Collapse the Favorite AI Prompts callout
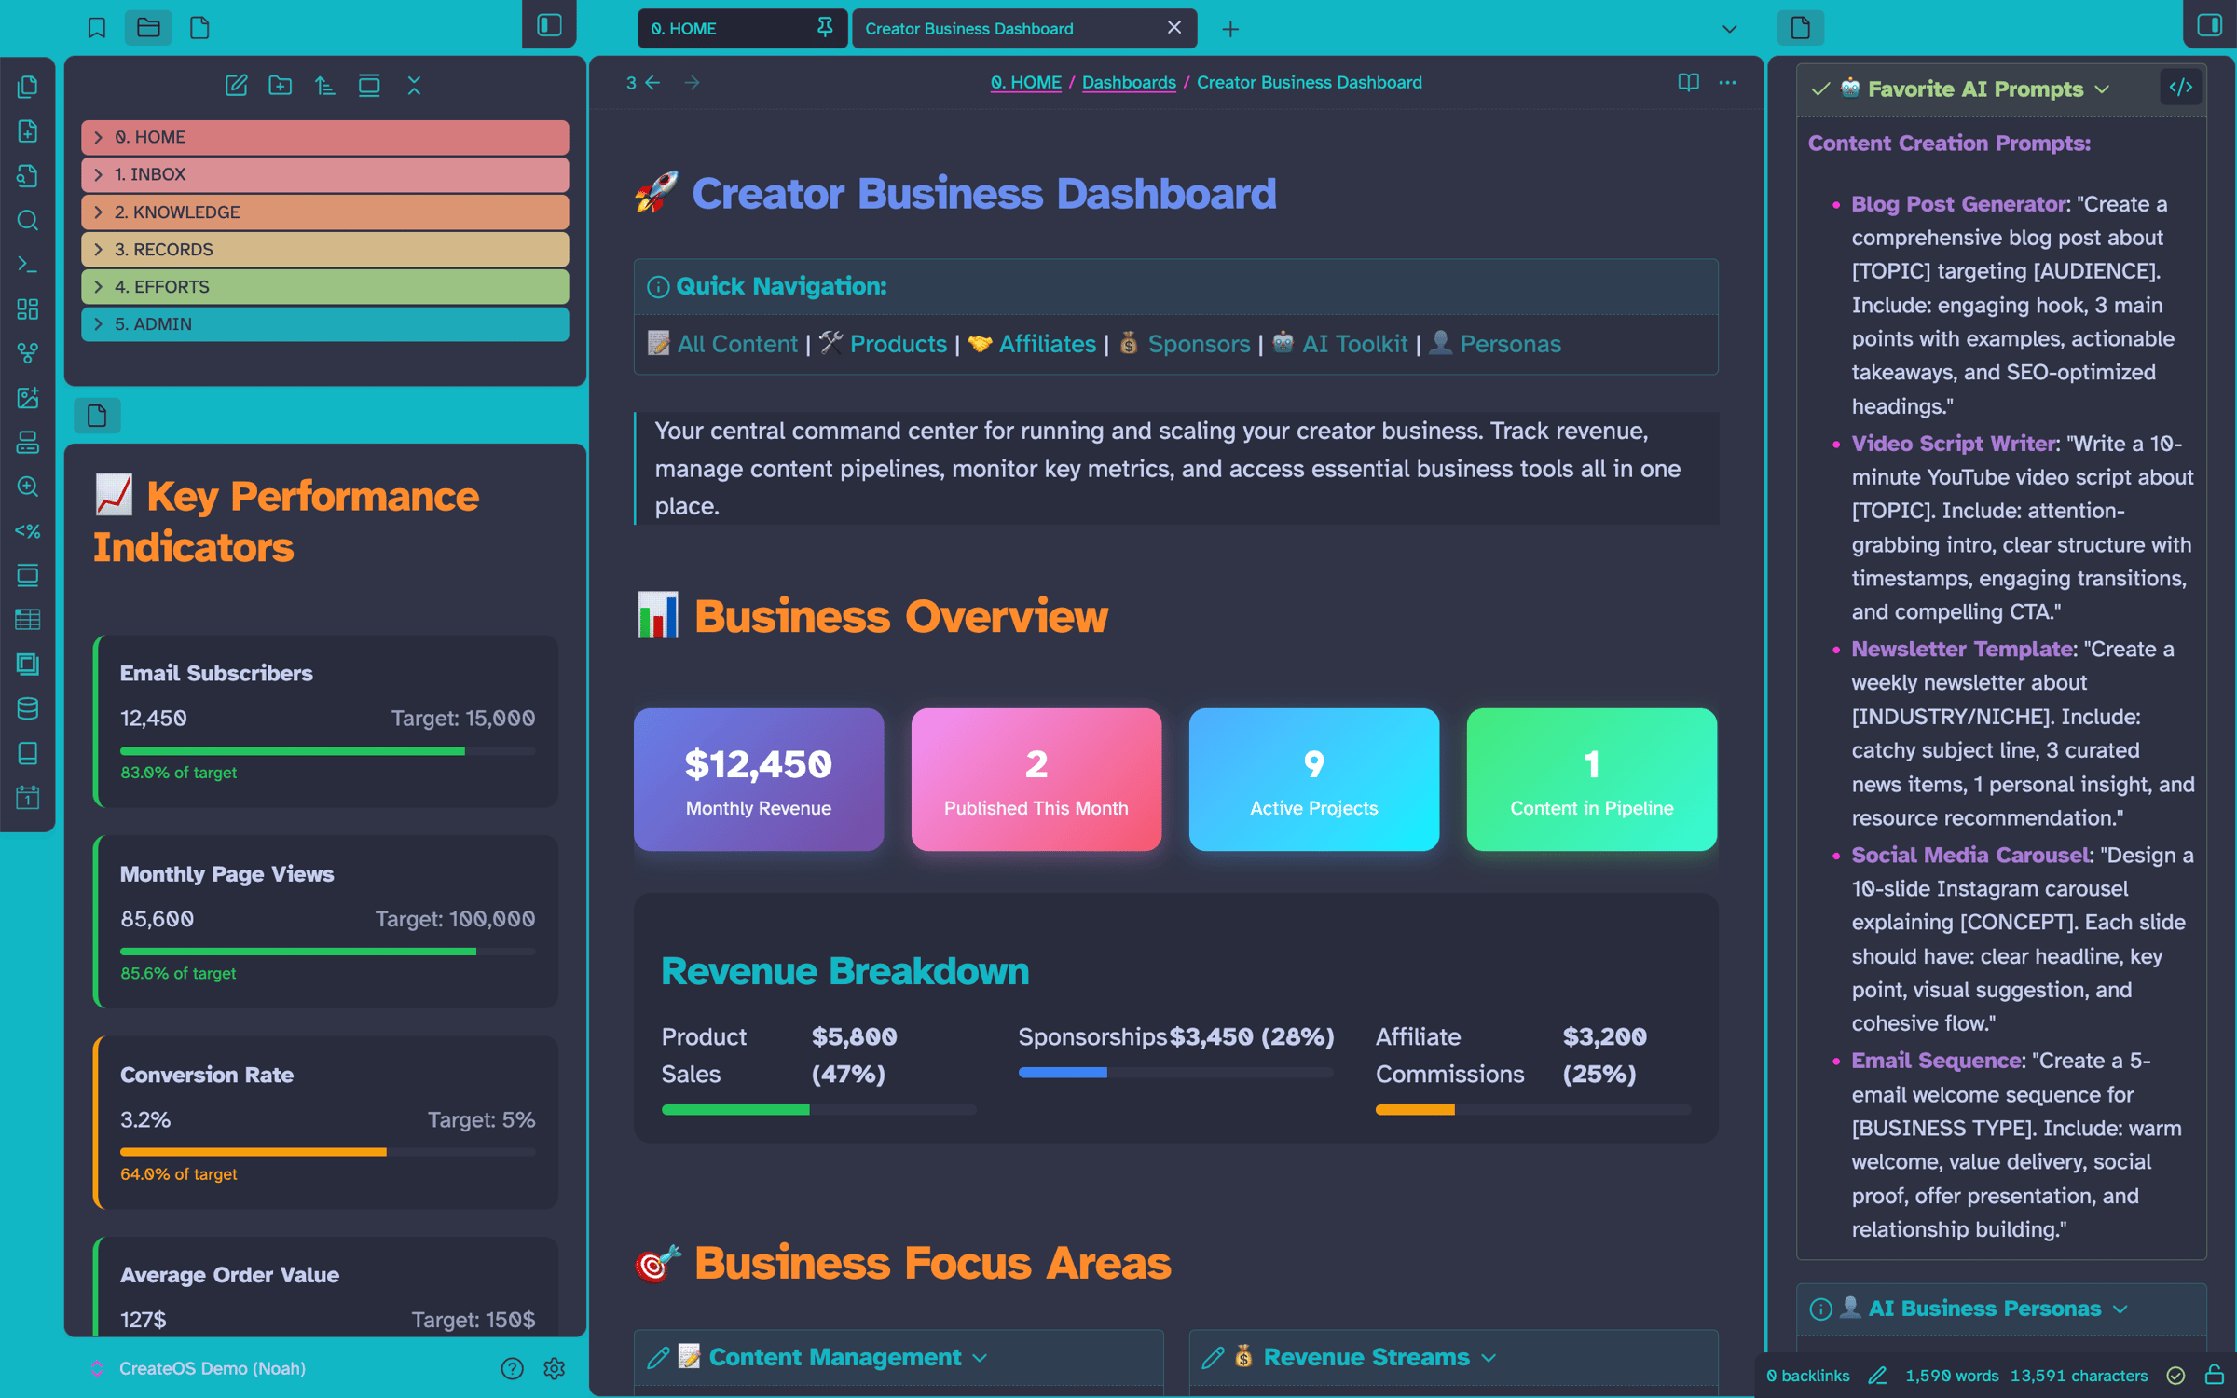 click(x=2102, y=89)
